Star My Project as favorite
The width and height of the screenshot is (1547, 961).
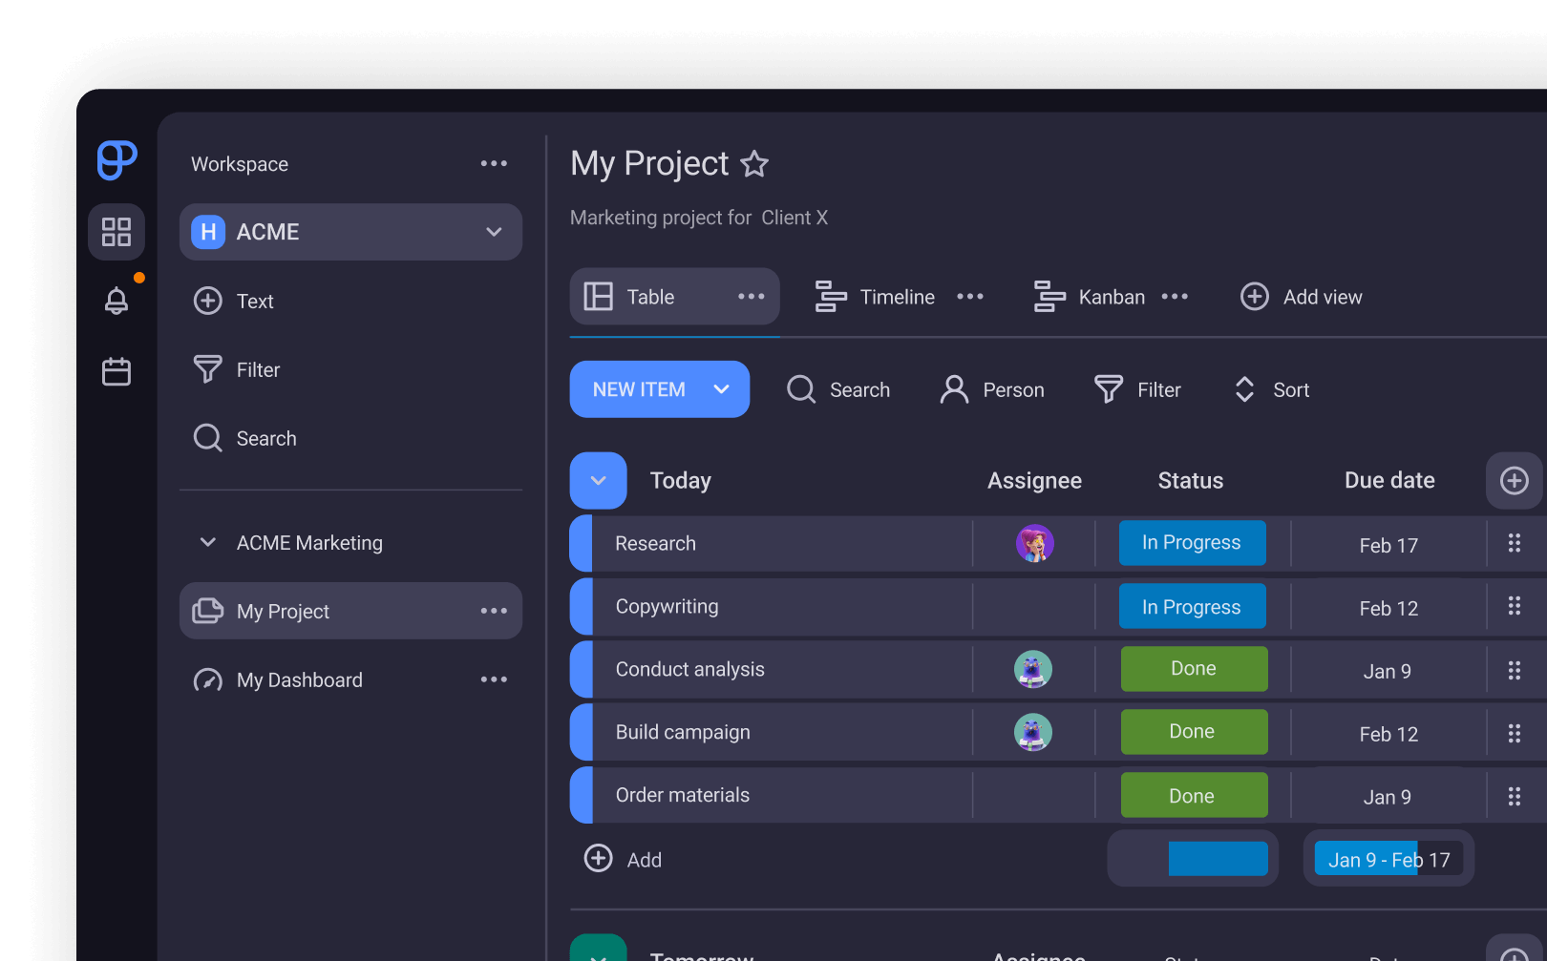(754, 164)
